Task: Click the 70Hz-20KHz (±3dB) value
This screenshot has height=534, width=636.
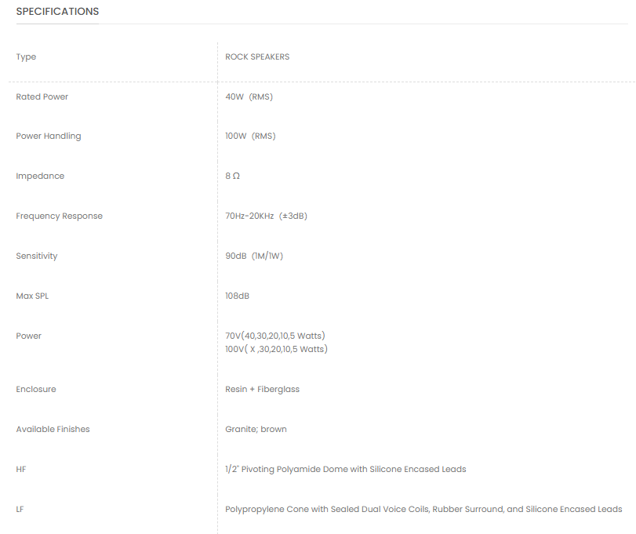Action: click(266, 216)
